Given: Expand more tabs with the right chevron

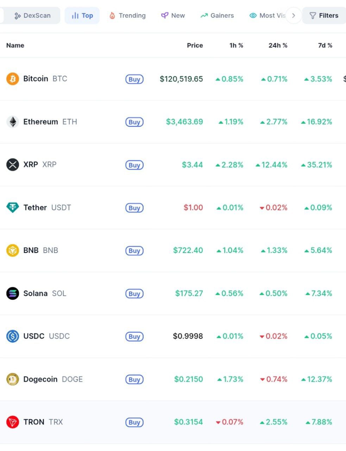Looking at the screenshot, I should click(x=294, y=16).
